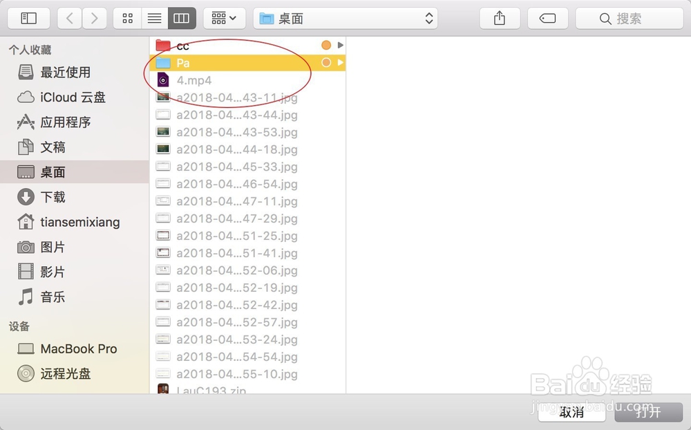Select 音乐 in the sidebar
Viewport: 691px width, 430px height.
pyautogui.click(x=52, y=297)
